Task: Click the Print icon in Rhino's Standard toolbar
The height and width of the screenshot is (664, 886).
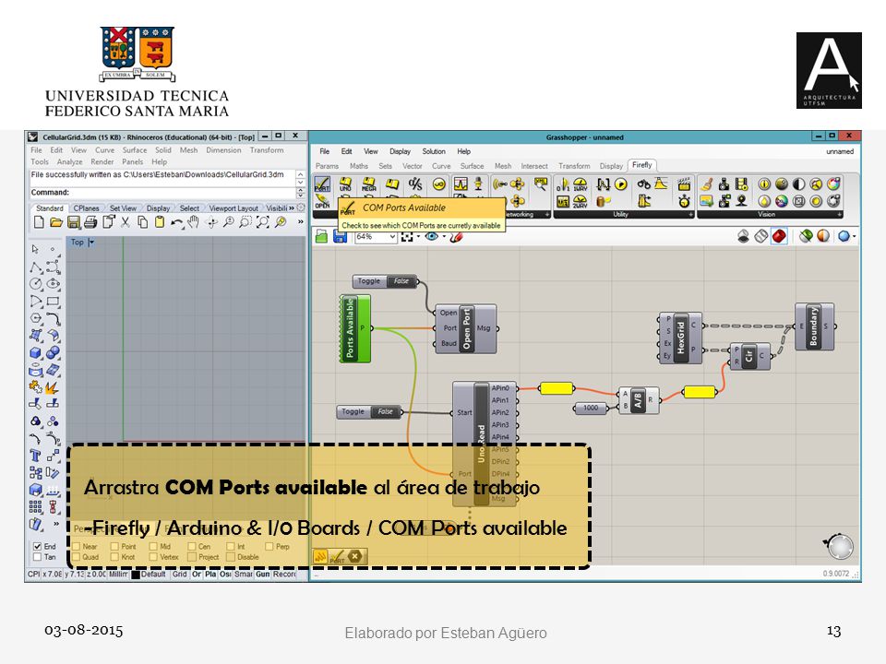Action: tap(90, 222)
